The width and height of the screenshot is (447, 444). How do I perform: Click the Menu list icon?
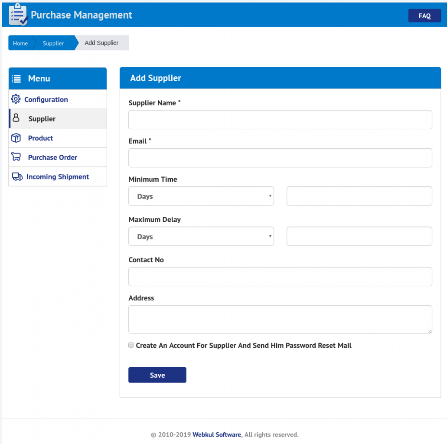point(16,79)
